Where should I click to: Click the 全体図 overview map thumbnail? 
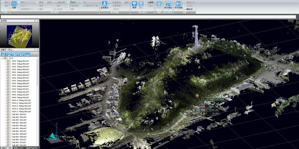pyautogui.click(x=19, y=35)
